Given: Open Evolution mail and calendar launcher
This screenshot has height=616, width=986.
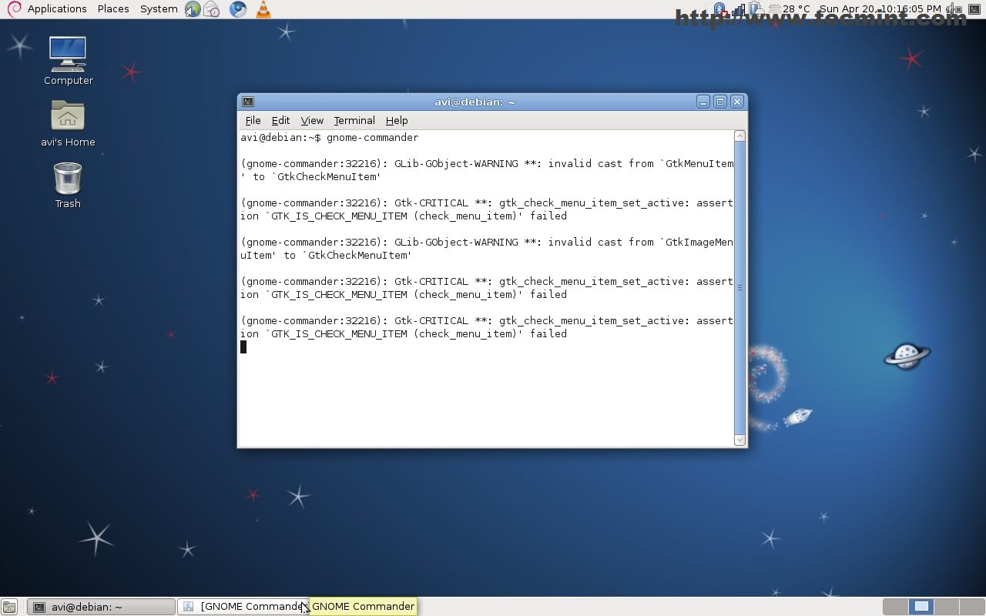Looking at the screenshot, I should [x=212, y=9].
